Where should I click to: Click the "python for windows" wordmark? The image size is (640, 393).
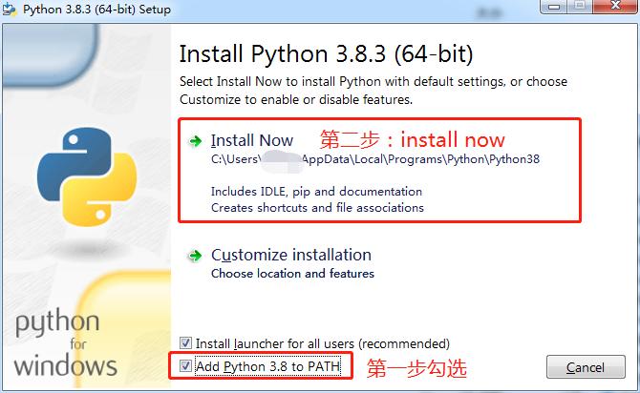tap(65, 343)
